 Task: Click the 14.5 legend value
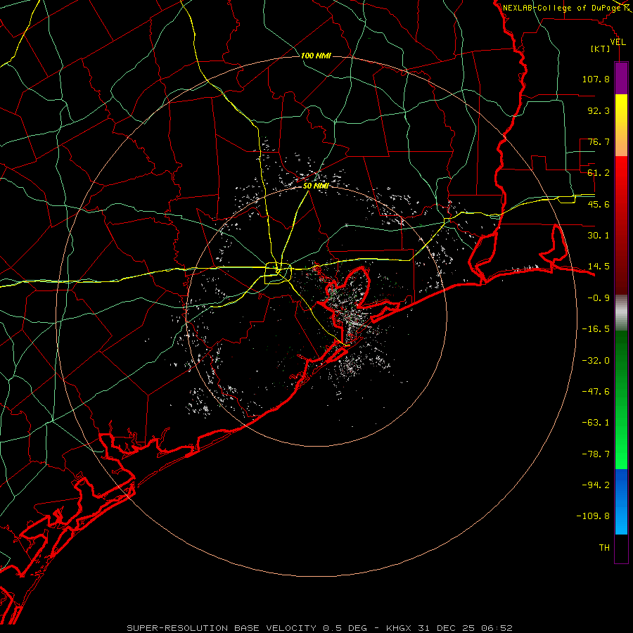coord(599,267)
